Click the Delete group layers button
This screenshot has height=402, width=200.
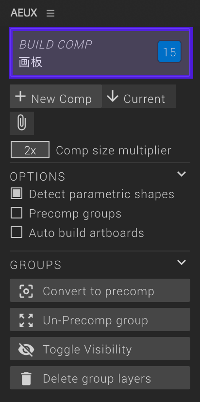pyautogui.click(x=100, y=378)
